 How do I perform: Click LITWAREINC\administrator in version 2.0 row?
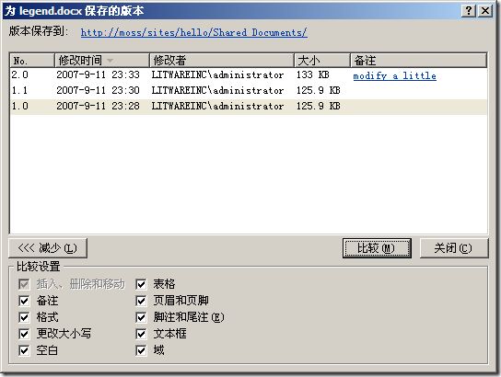[x=217, y=75]
